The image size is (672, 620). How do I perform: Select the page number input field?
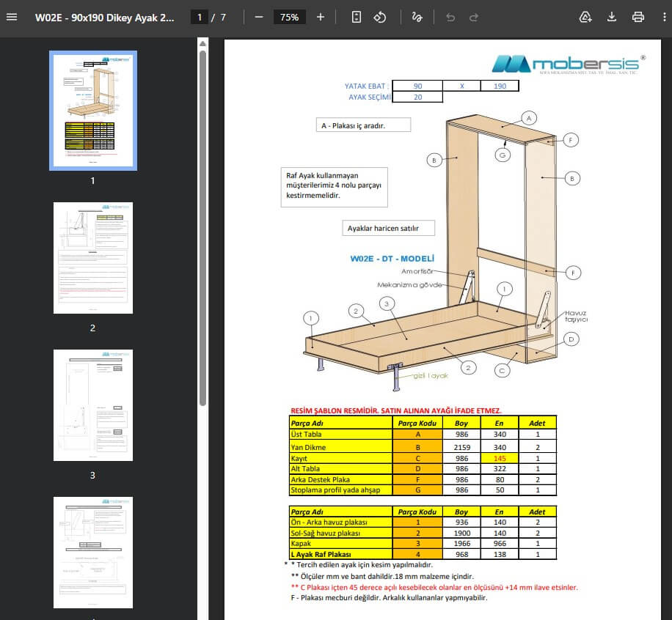pyautogui.click(x=200, y=17)
